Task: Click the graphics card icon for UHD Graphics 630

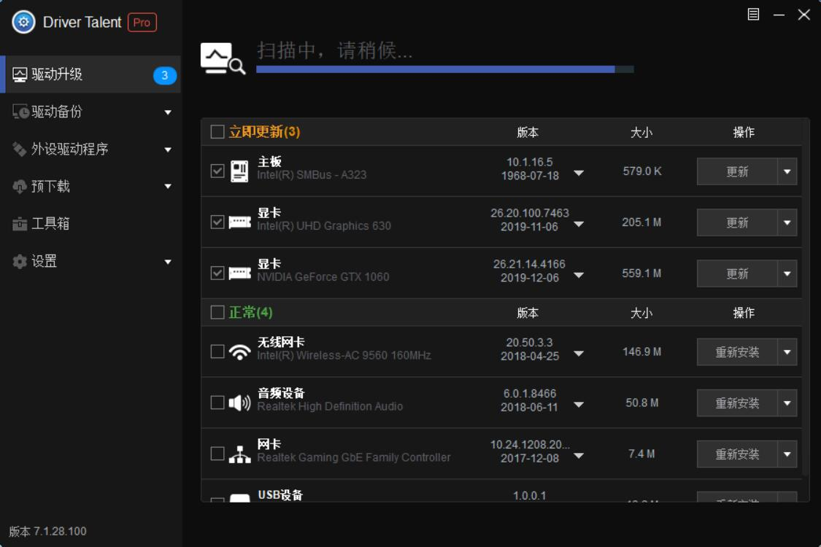Action: (x=240, y=222)
